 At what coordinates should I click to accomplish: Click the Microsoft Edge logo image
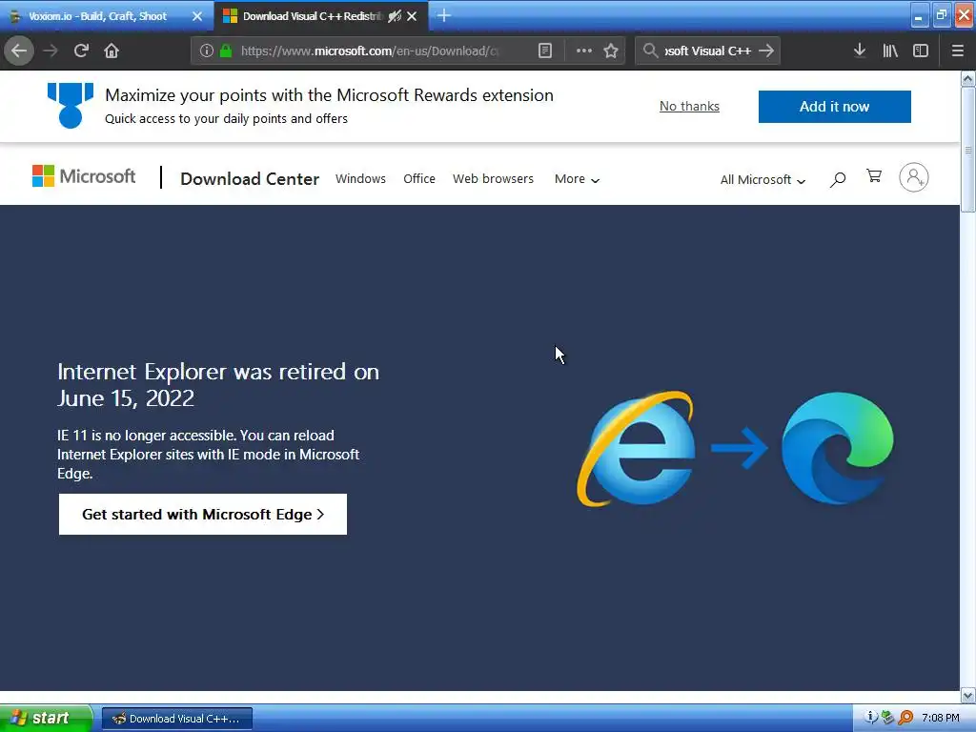tap(838, 448)
